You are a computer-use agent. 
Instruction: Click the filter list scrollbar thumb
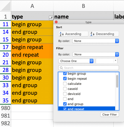pyautogui.click(x=117, y=81)
